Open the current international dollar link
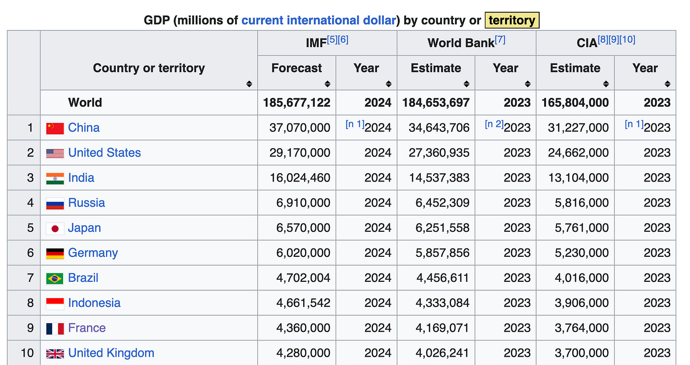The width and height of the screenshot is (690, 365). tap(319, 20)
